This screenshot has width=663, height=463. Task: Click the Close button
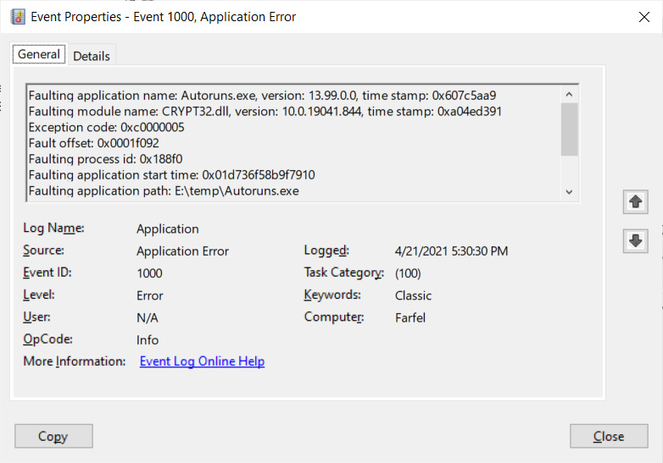click(609, 436)
